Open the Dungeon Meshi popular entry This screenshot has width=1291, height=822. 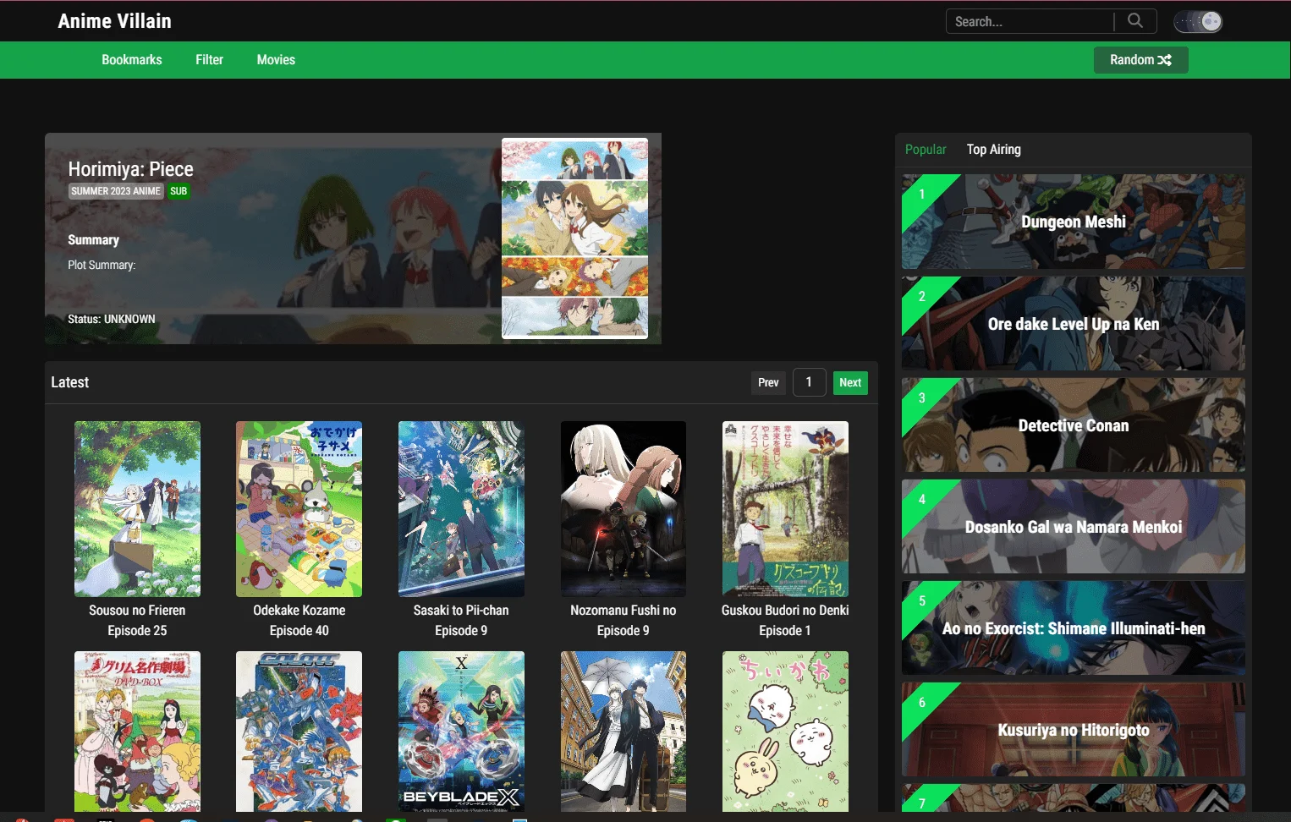click(x=1073, y=222)
